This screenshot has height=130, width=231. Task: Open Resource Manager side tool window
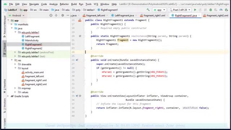5,26
